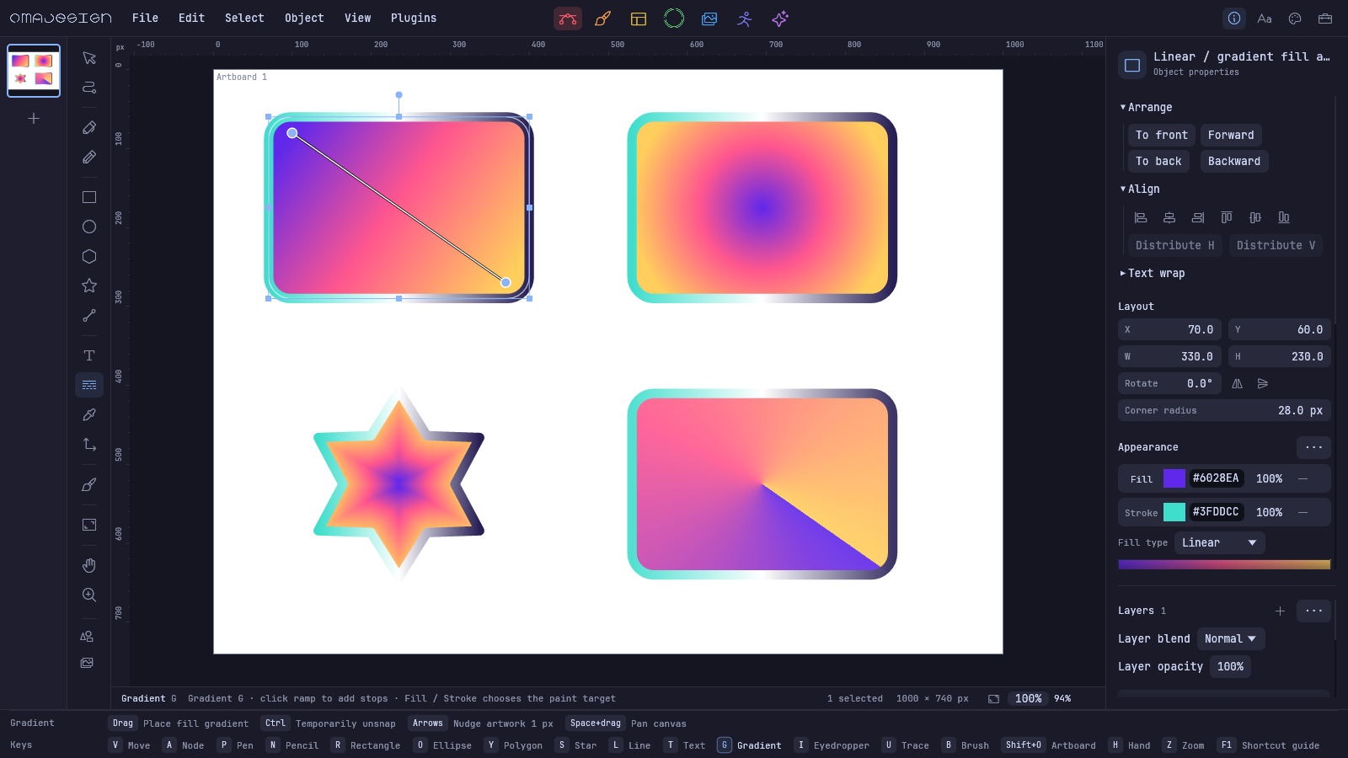1348x758 pixels.
Task: Open the running figure animation workspace
Action: click(x=745, y=19)
